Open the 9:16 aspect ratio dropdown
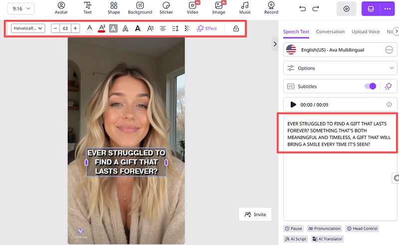The height and width of the screenshot is (245, 399). tap(21, 8)
